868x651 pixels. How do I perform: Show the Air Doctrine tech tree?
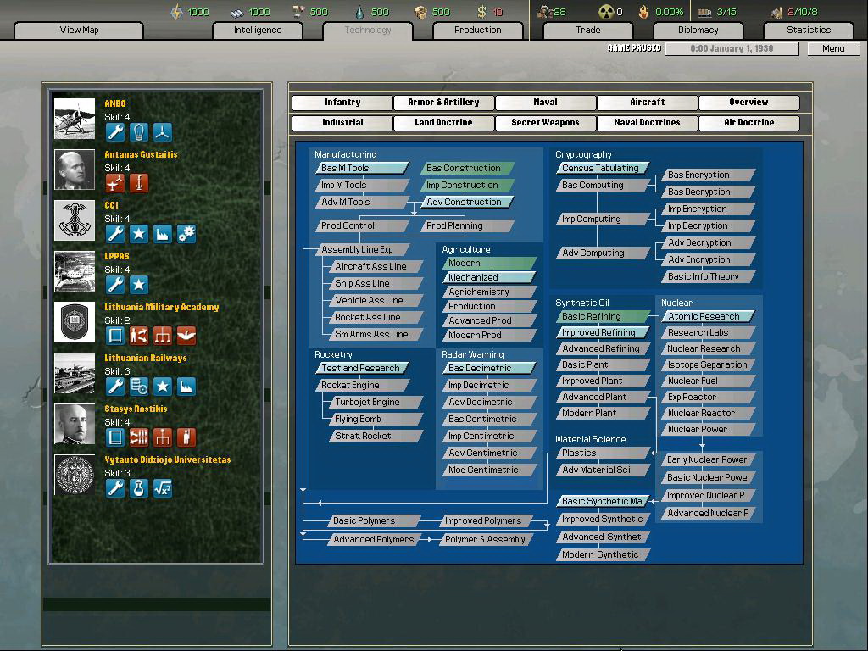coord(748,123)
